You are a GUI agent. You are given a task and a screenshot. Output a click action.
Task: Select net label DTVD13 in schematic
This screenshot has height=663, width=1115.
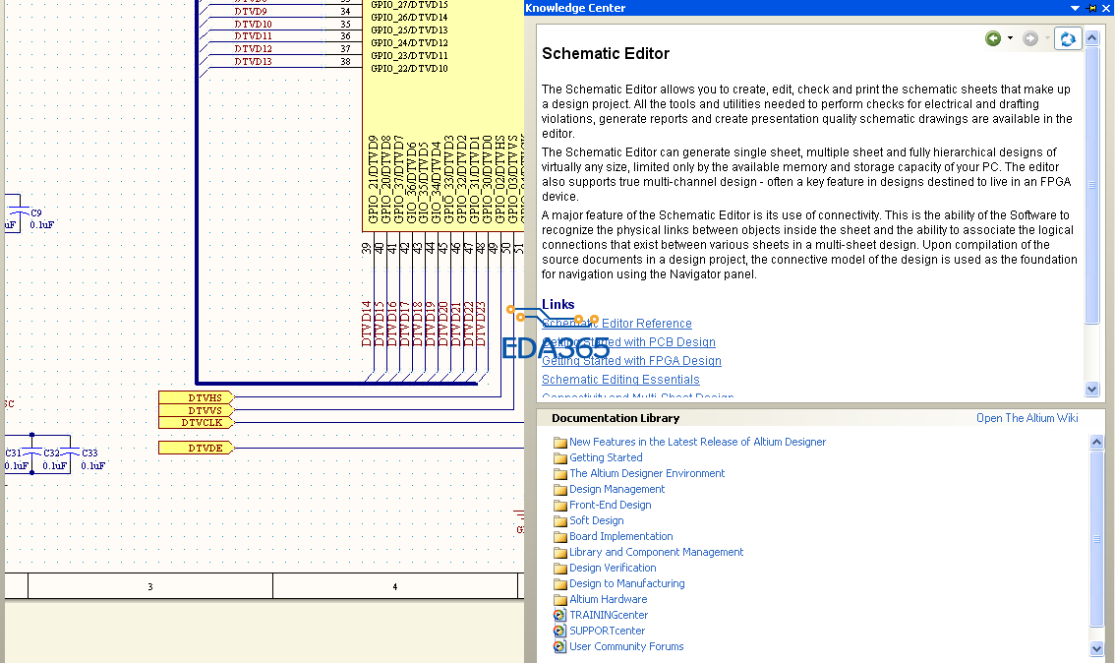tap(253, 62)
